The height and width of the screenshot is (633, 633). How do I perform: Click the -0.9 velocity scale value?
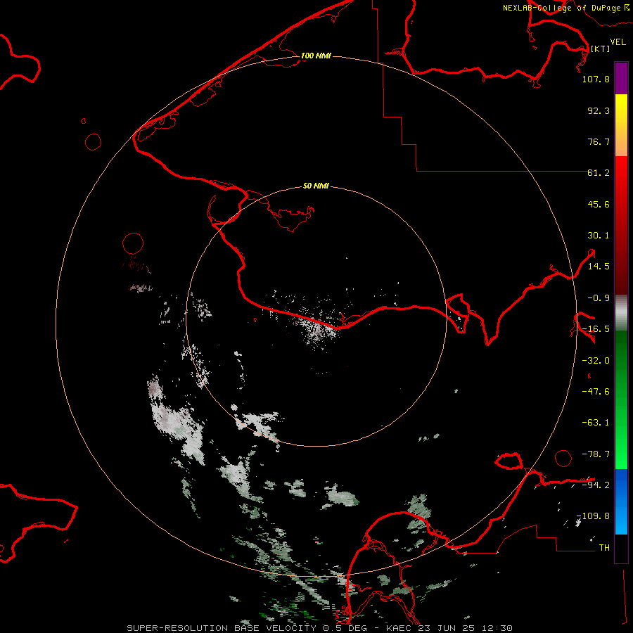pos(599,298)
